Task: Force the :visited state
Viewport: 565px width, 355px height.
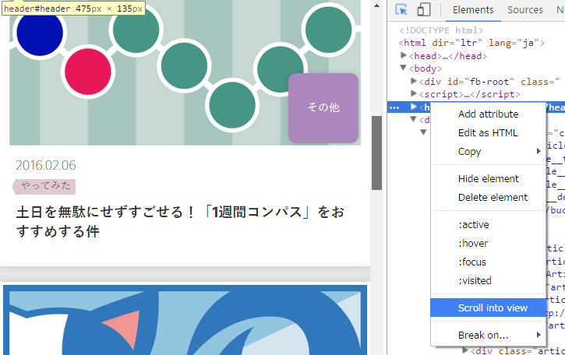Action: pyautogui.click(x=489, y=281)
